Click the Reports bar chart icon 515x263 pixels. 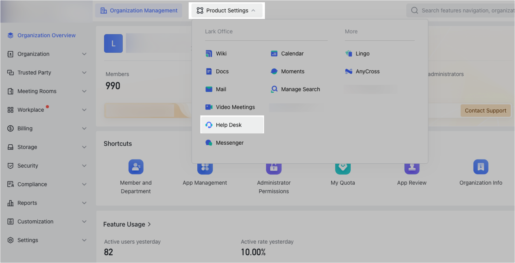pyautogui.click(x=10, y=203)
